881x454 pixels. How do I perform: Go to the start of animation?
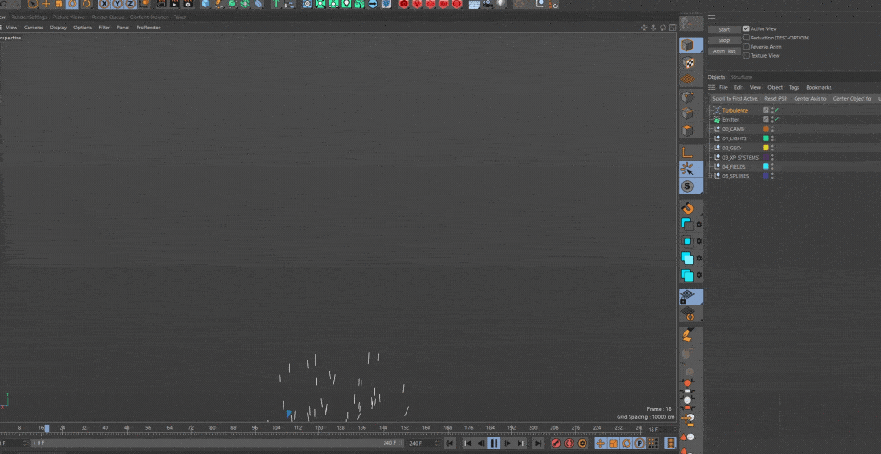(450, 443)
